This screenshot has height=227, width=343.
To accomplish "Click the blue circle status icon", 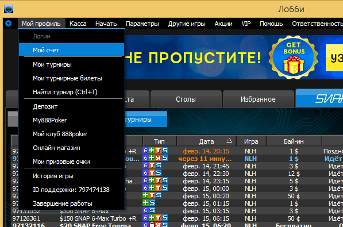I will 8,24.
